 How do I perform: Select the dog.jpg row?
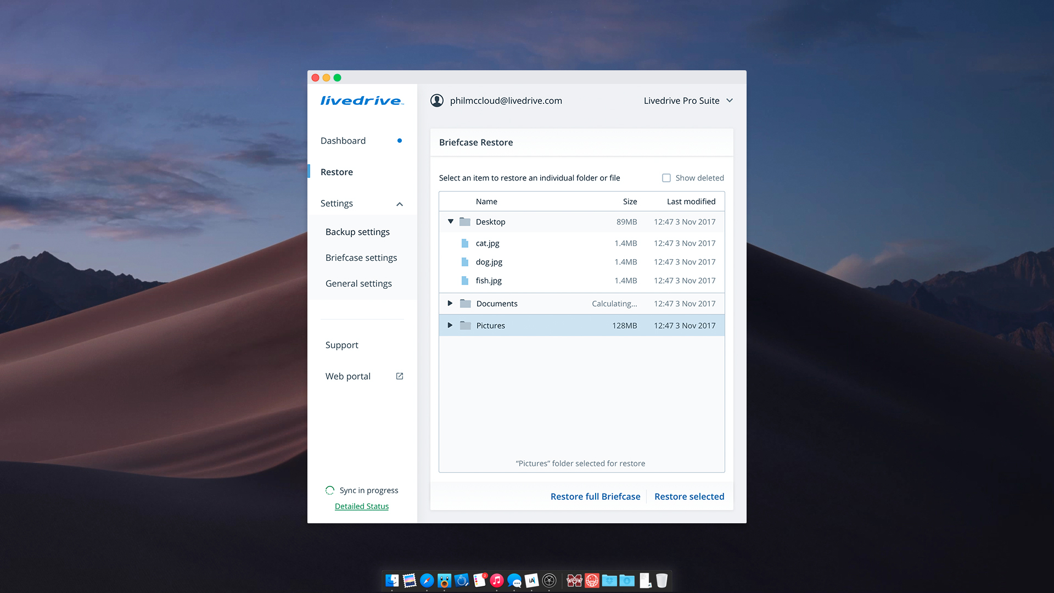coord(582,262)
